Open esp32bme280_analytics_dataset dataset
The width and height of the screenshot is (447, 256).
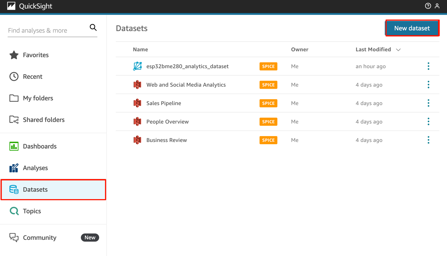tap(187, 66)
